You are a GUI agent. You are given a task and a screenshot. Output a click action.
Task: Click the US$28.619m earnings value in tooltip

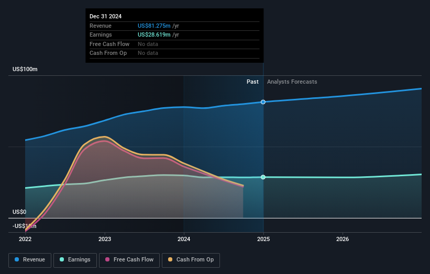click(154, 35)
